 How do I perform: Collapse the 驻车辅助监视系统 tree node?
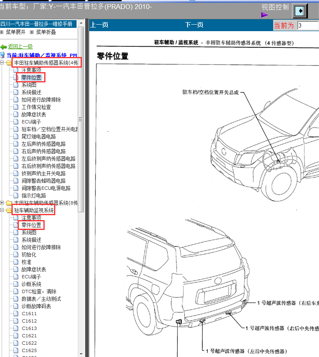pos(2,210)
